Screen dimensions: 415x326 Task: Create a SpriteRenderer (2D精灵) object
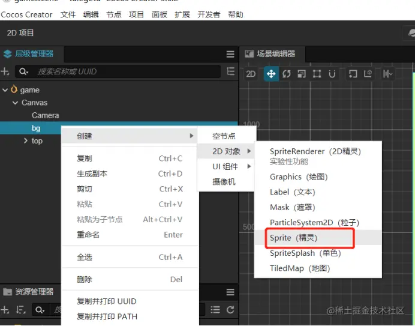(x=318, y=156)
